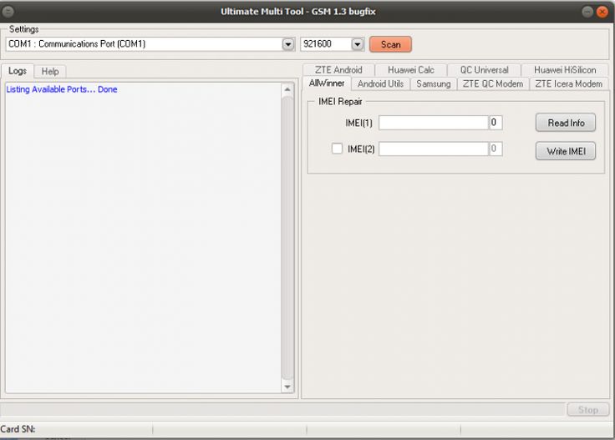Image resolution: width=615 pixels, height=440 pixels.
Task: Click the log scrollbar up arrow
Action: 287,89
